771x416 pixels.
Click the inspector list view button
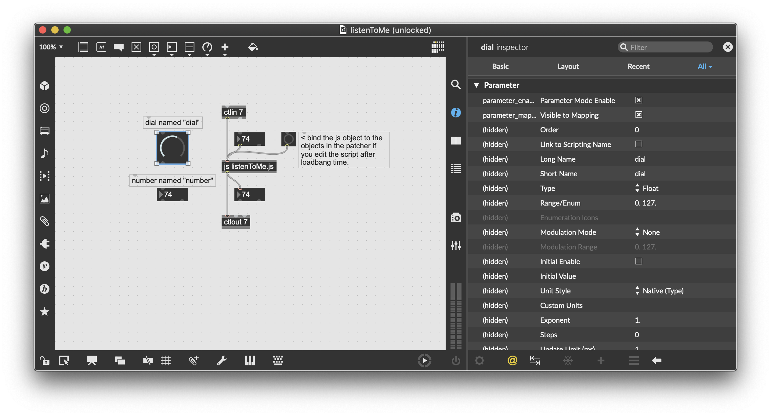634,360
